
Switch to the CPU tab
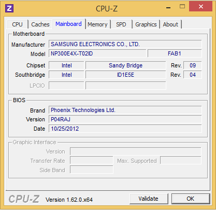point(18,24)
